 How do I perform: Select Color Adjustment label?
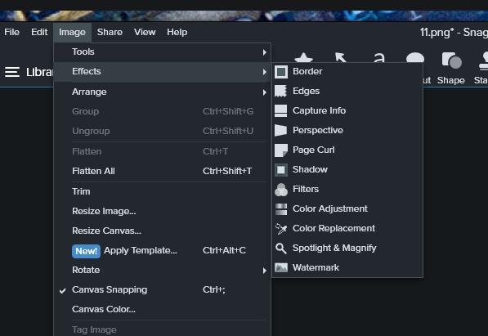click(330, 208)
